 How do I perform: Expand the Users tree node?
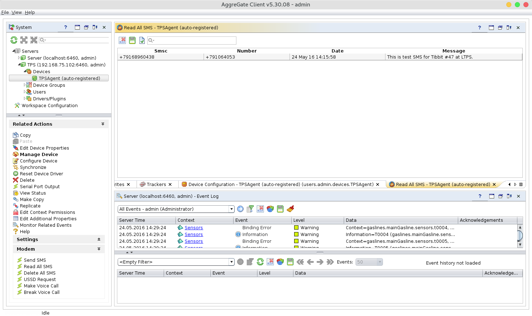tap(25, 91)
